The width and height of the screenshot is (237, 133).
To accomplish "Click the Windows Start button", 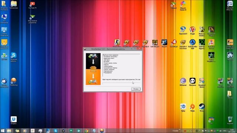I will (3, 130).
